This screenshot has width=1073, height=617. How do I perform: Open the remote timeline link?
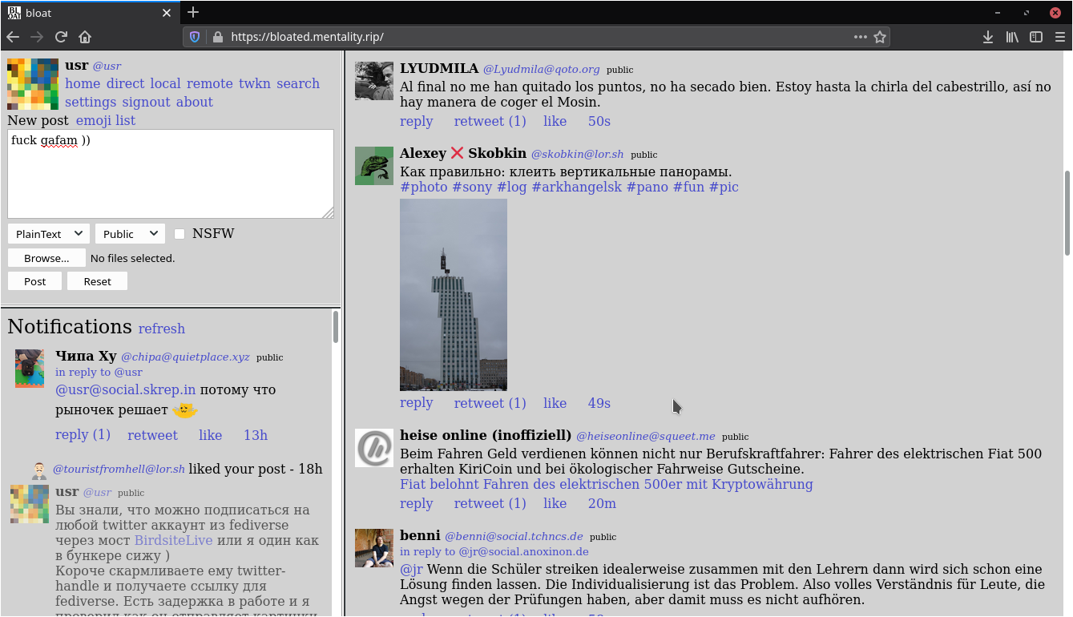point(210,83)
